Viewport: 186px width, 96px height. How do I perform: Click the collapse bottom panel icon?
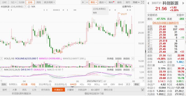pos(142,90)
